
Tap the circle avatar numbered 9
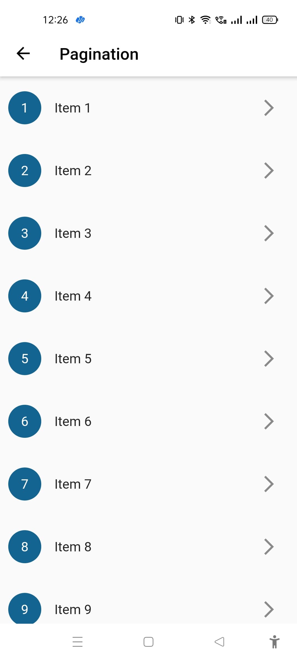(x=25, y=608)
